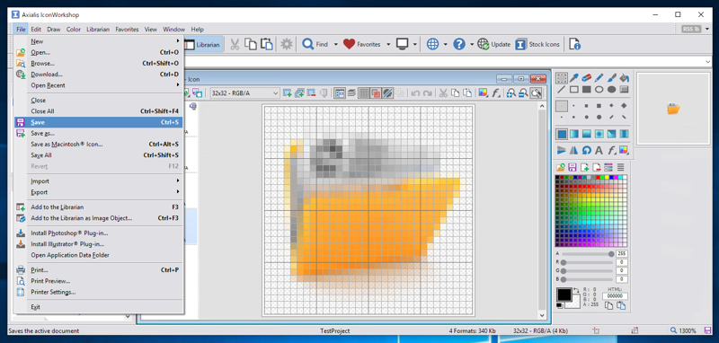
Task: Expand the Open Recent submenu
Action: pyautogui.click(x=99, y=85)
